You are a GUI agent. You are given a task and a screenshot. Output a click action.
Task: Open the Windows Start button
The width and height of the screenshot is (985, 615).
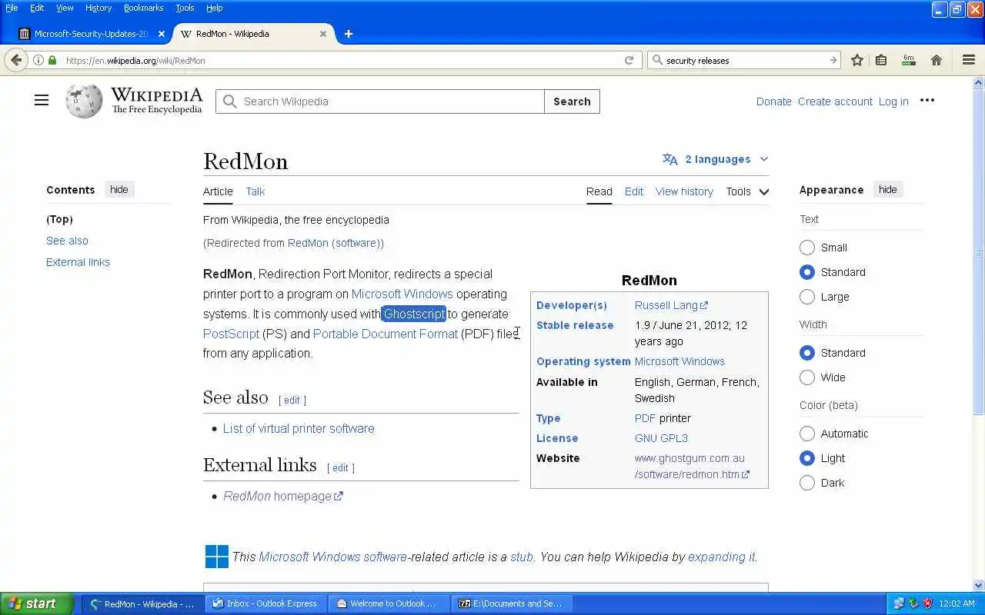point(36,603)
